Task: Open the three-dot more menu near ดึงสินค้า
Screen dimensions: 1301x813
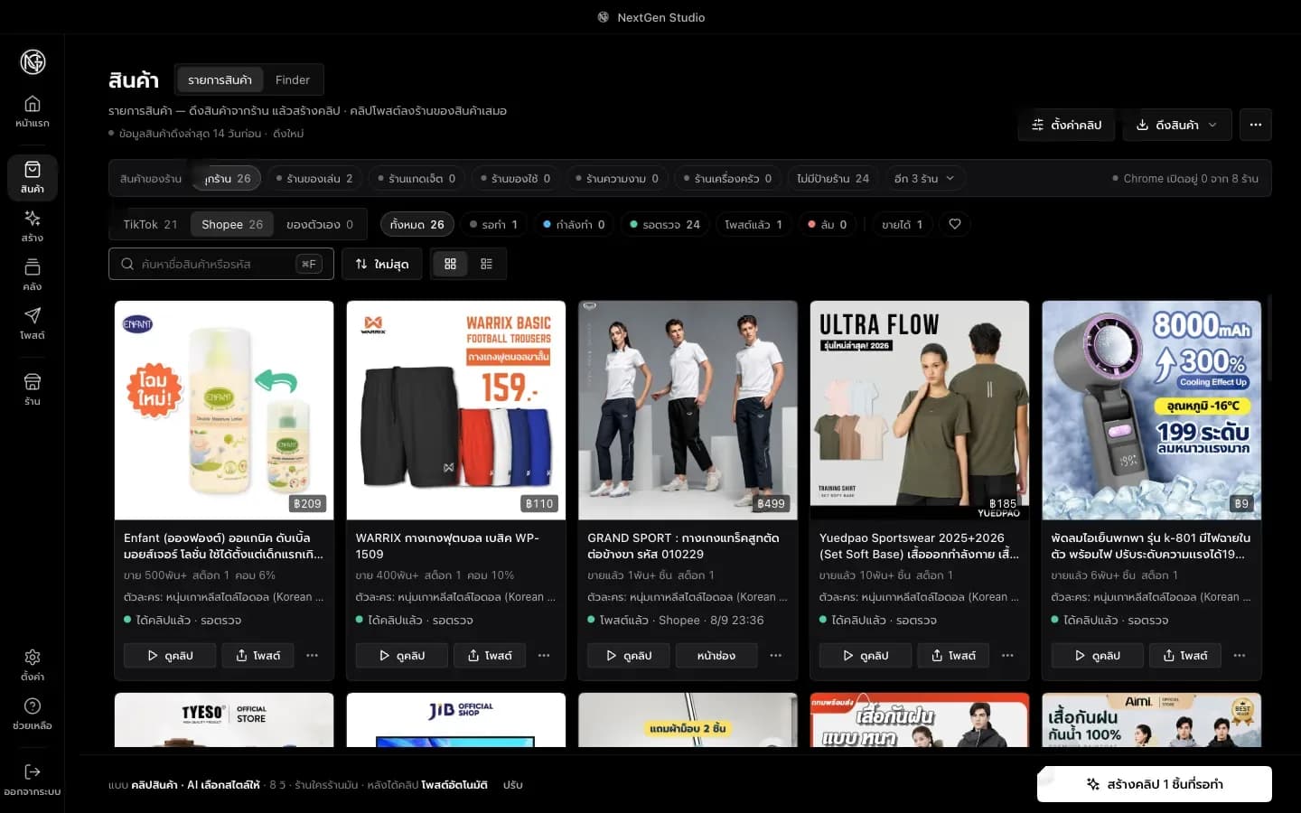Action: coord(1256,125)
